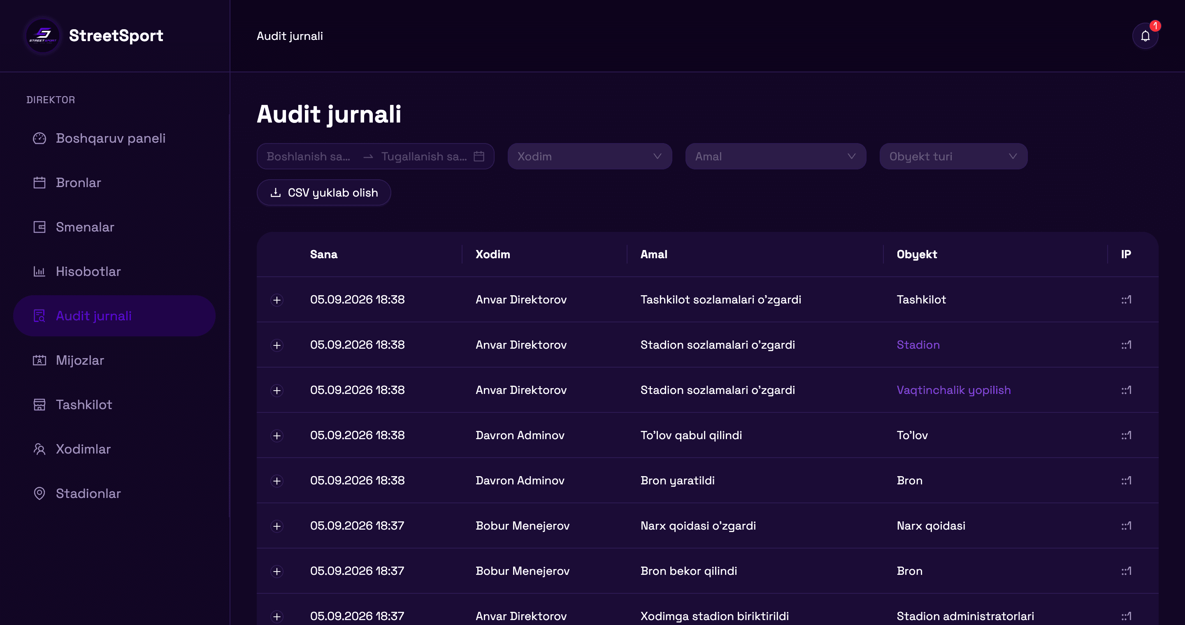Open Boshqaruv paneli menu item
The image size is (1185, 625).
114,138
